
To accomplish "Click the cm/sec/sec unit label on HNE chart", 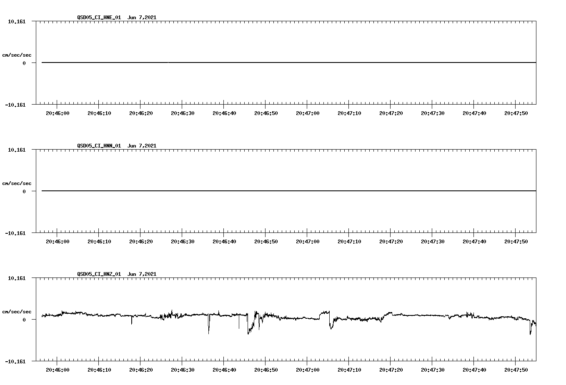I will 17,55.
